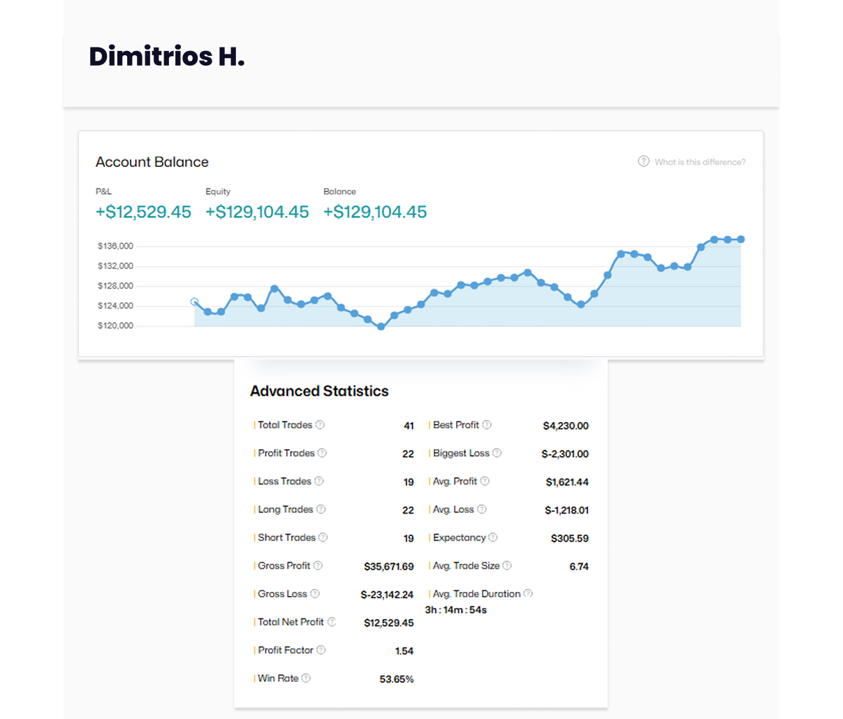Click the Loss Trades info icon
Viewport: 843px width, 719px height.
coord(319,481)
